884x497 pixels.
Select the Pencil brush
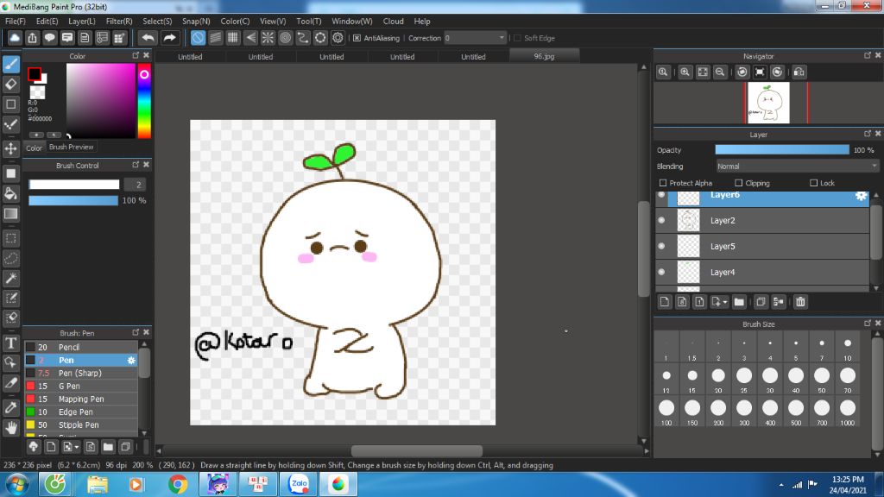point(81,347)
